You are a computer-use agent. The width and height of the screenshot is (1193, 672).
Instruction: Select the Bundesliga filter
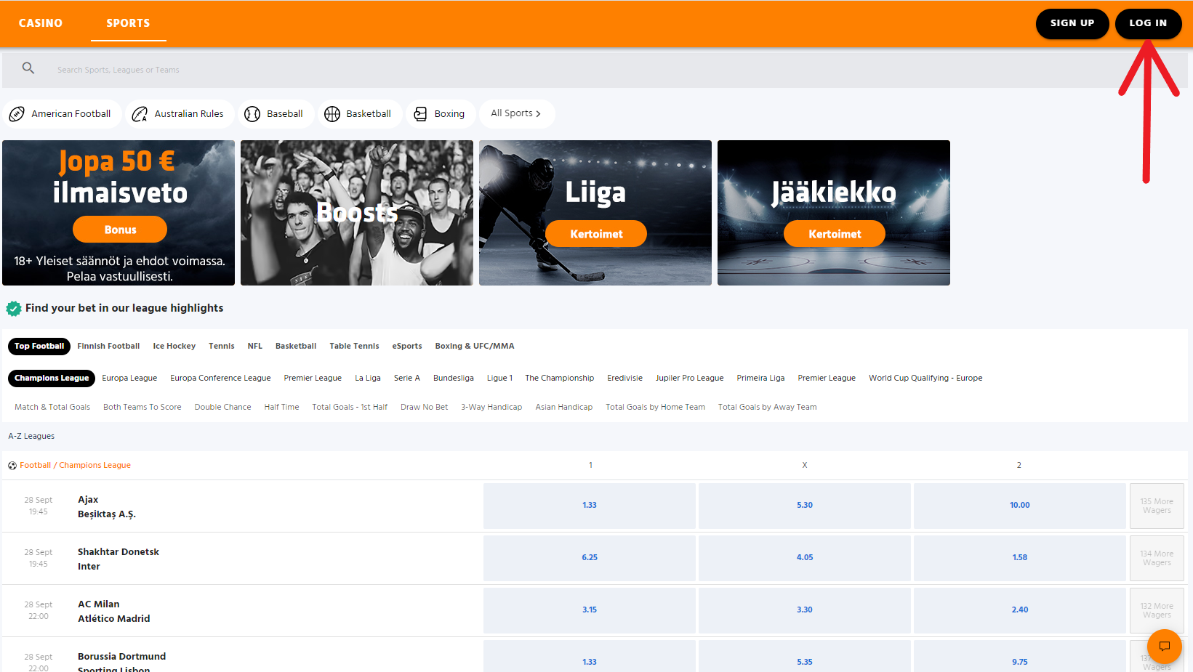[x=454, y=378]
